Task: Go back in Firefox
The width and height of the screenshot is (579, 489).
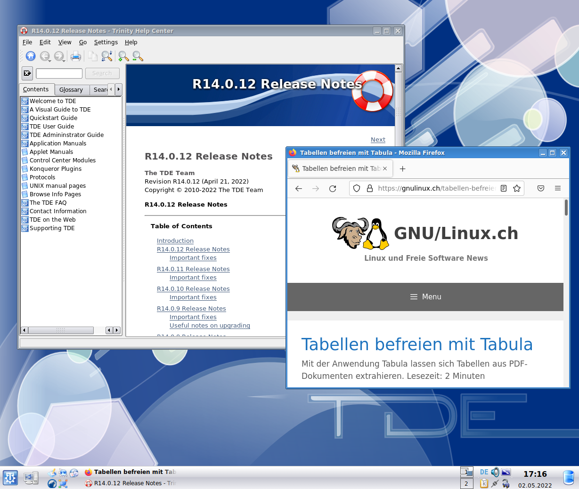Action: (x=298, y=188)
